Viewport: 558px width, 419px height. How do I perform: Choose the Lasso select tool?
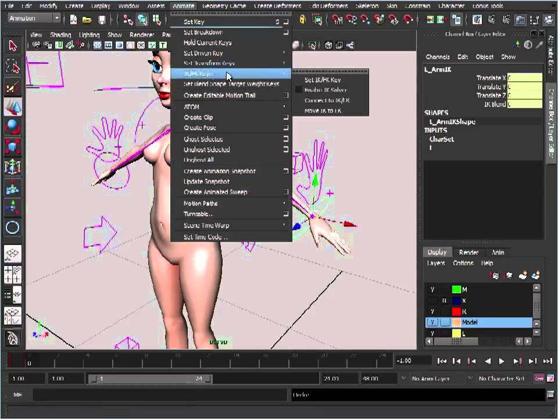pyautogui.click(x=13, y=66)
